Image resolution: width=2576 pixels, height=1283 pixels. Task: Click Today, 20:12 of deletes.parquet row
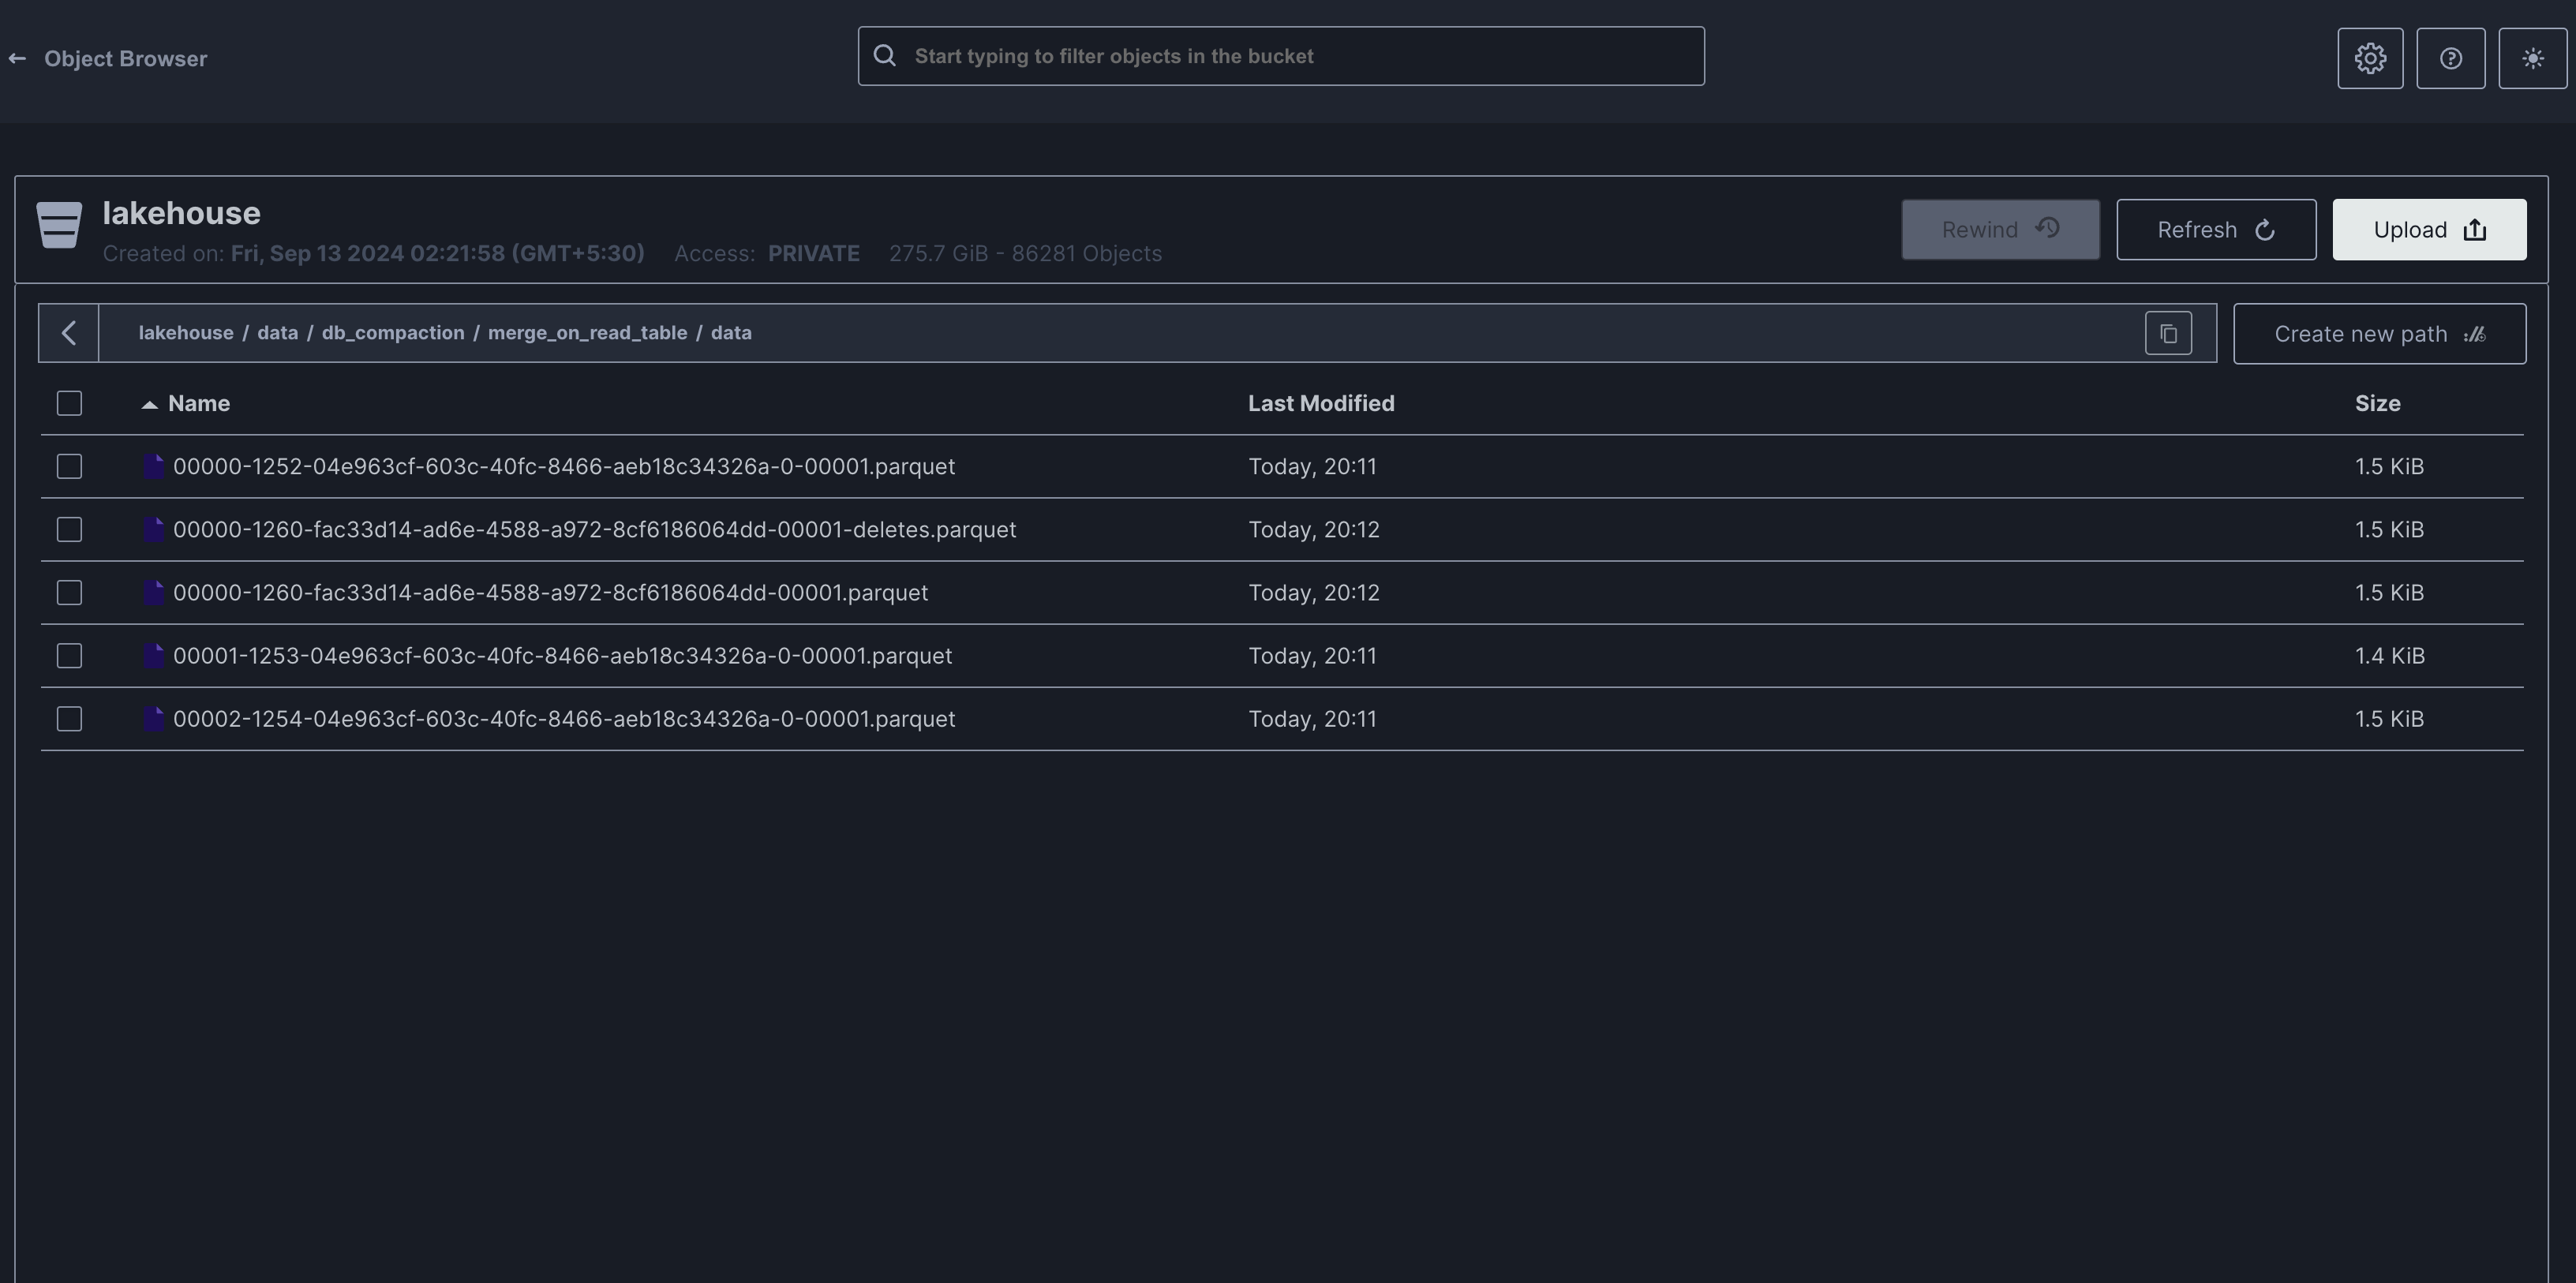click(x=1313, y=529)
